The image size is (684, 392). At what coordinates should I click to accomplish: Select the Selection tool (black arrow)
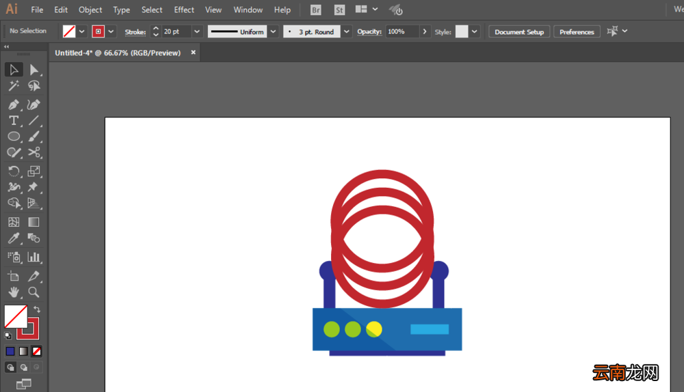coord(14,70)
